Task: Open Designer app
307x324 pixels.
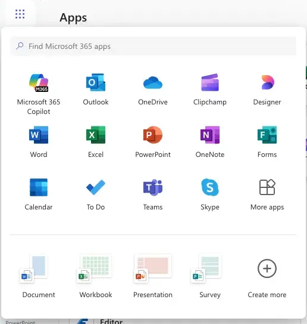Action: [267, 90]
